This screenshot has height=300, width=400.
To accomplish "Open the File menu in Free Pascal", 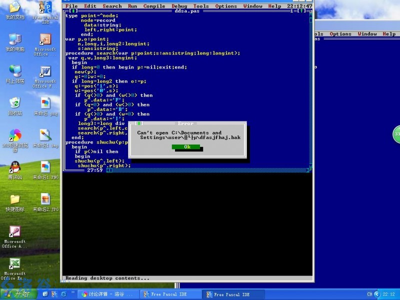I will click(72, 6).
